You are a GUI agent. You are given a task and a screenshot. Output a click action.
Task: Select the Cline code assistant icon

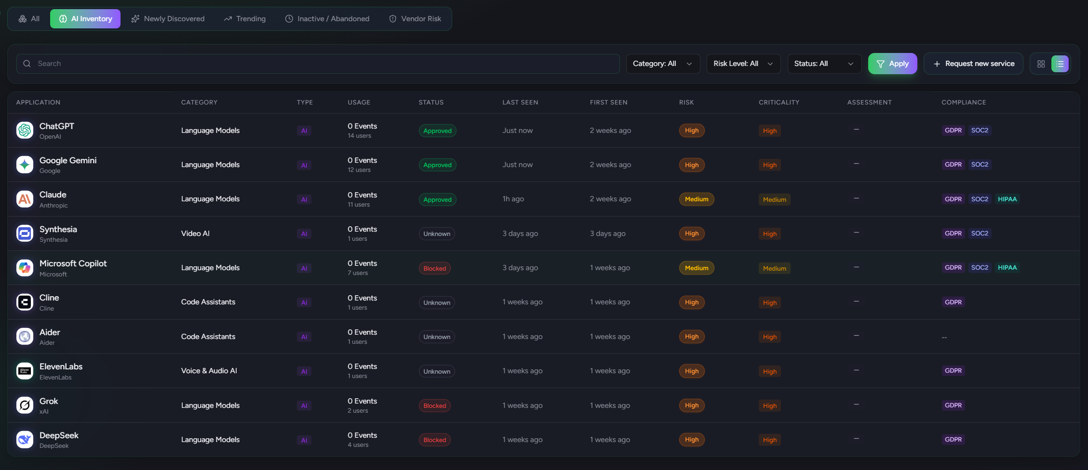[x=25, y=302]
